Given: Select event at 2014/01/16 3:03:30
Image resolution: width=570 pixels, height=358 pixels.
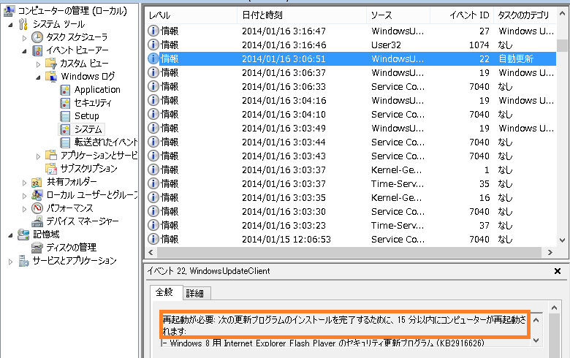Looking at the screenshot, I should tap(351, 212).
